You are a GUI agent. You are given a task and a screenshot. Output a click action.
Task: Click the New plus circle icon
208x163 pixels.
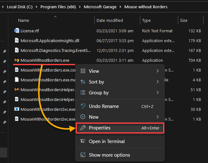(83, 117)
